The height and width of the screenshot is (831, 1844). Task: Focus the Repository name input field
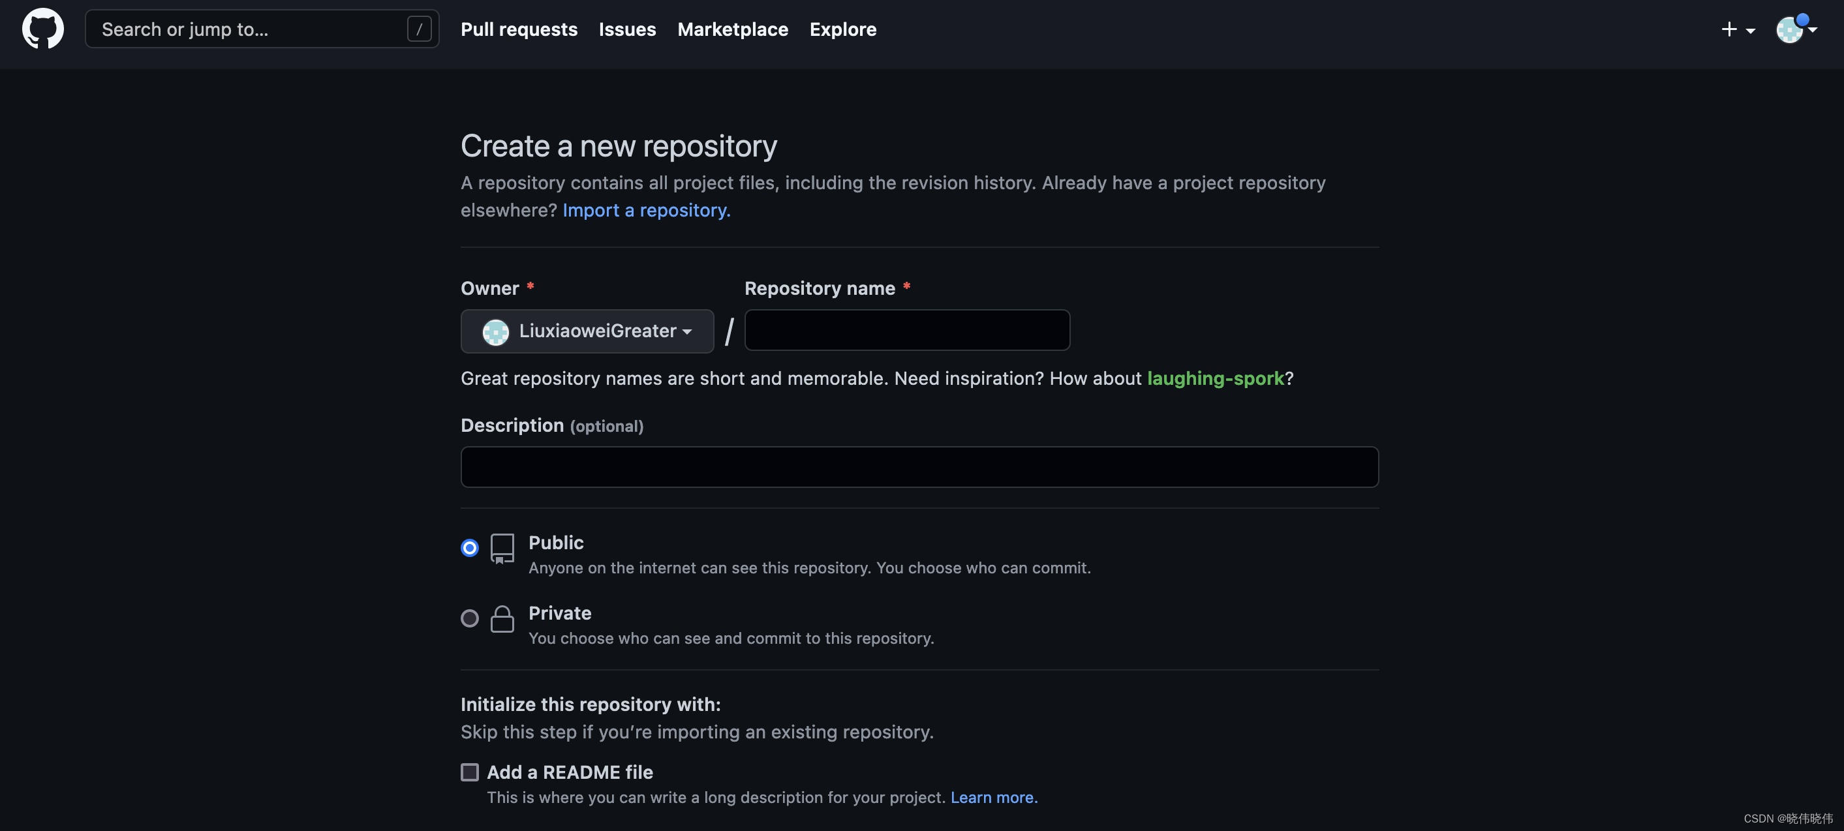(x=906, y=330)
